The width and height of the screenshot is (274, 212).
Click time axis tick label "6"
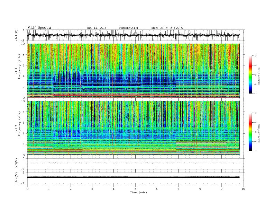[x=157, y=189]
